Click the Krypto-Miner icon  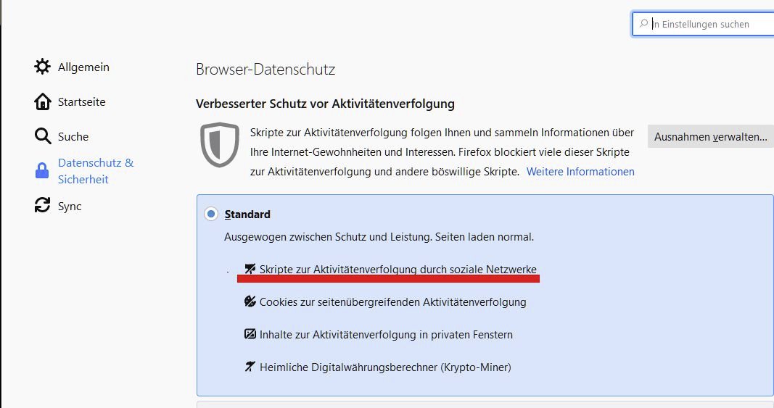[250, 367]
